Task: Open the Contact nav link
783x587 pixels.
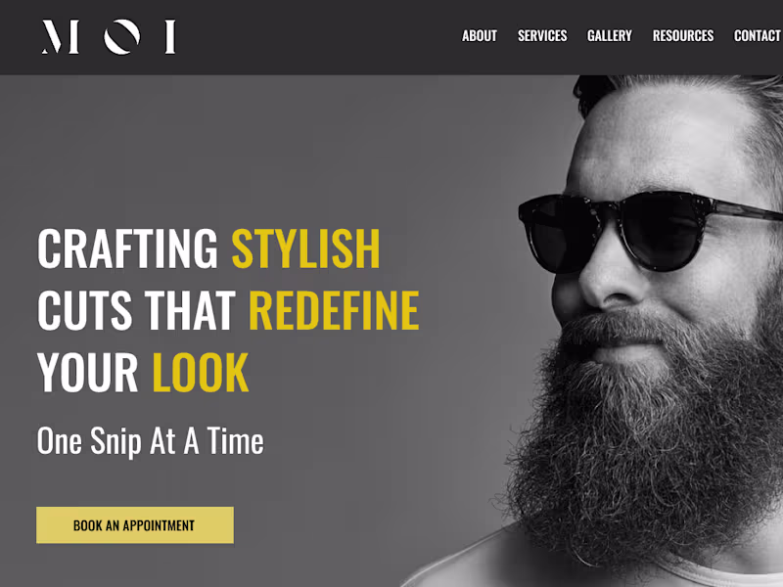Action: click(757, 36)
